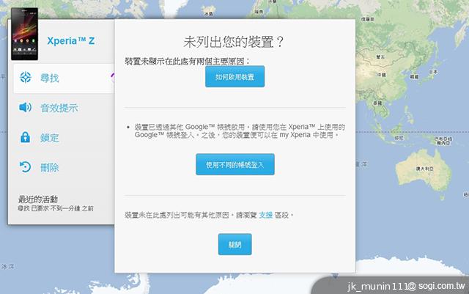Image resolution: width=469 pixels, height=294 pixels.
Task: Click the 刪除 erase arrow icon
Action: coord(26,167)
